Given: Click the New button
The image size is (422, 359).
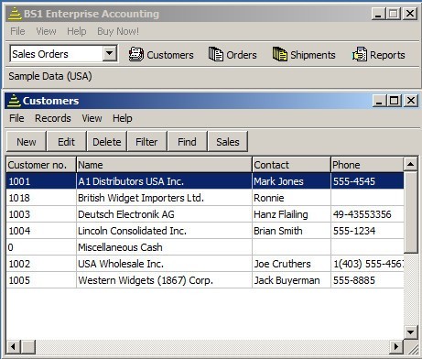Looking at the screenshot, I should pos(27,142).
